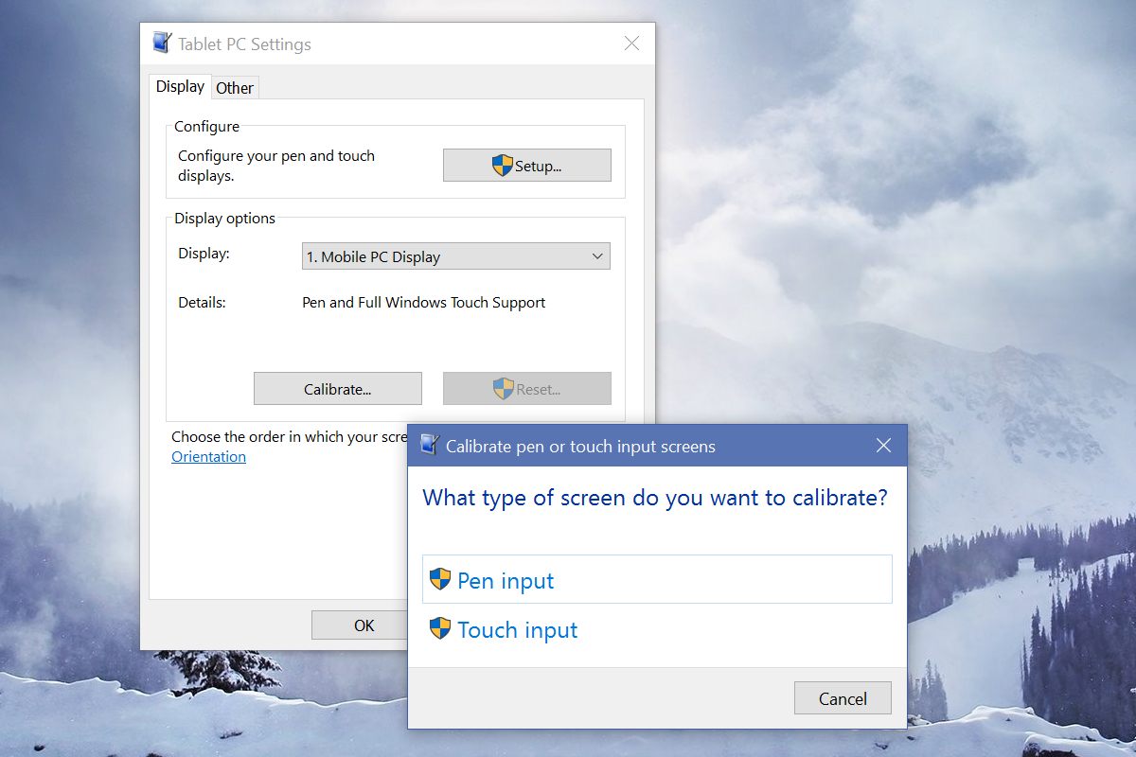
Task: Open the Orientation link
Action: click(x=208, y=457)
